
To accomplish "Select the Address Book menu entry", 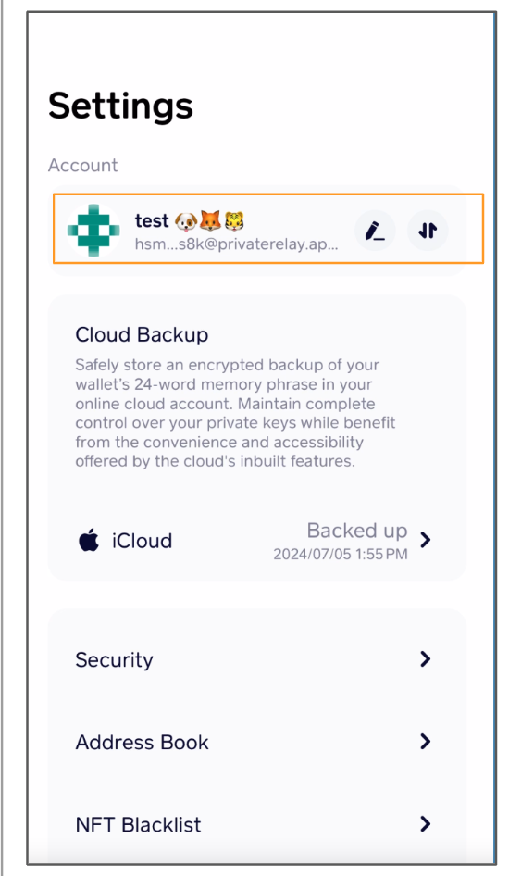I will tap(256, 742).
